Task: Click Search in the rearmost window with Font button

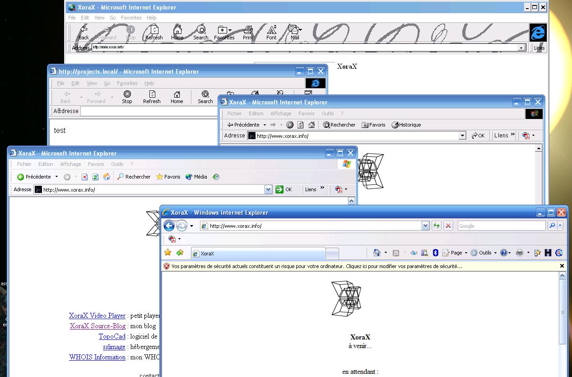Action: 201,33
